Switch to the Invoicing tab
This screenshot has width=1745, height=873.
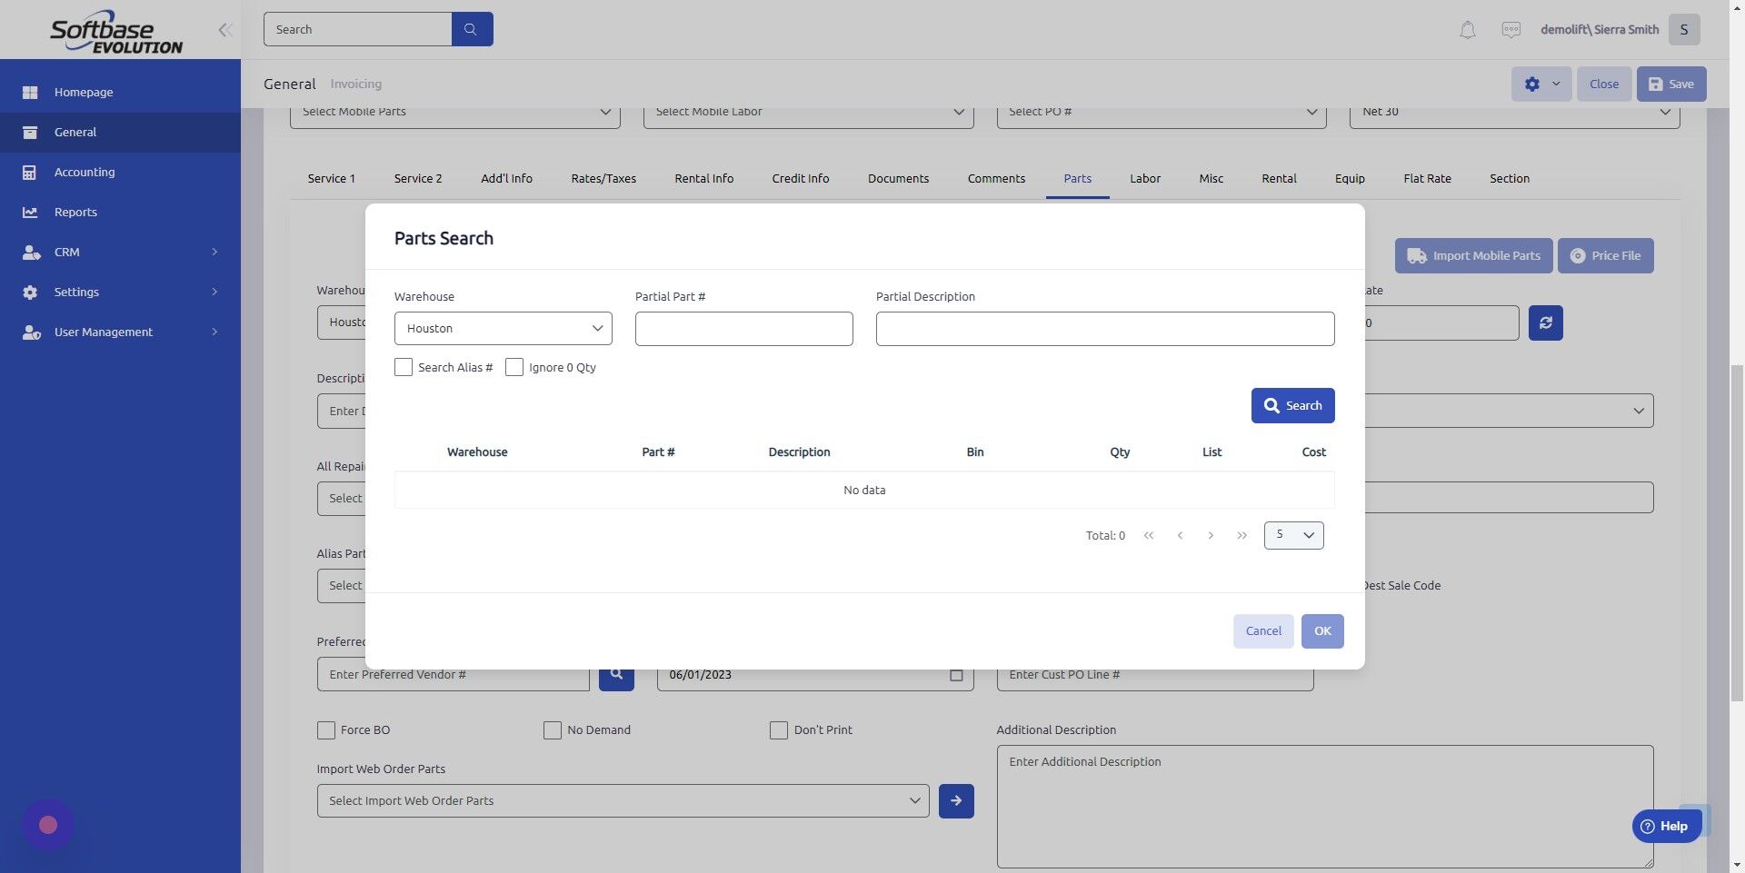pos(355,84)
